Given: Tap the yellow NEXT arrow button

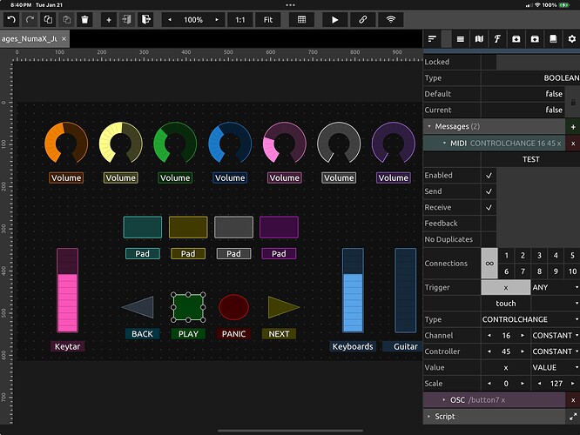Looking at the screenshot, I should click(284, 307).
